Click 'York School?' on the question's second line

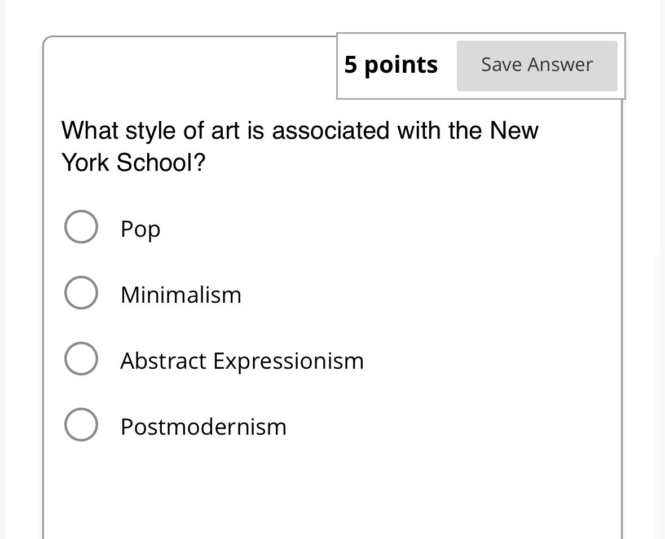click(134, 163)
